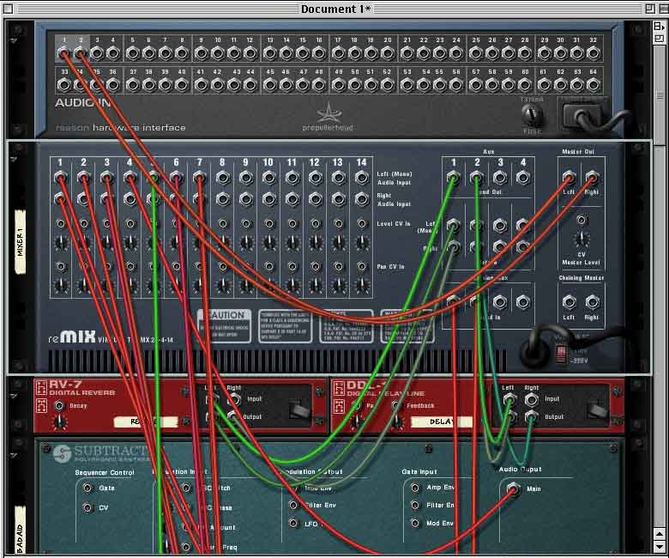Image resolution: width=669 pixels, height=558 pixels.
Task: Click the rack scrollbar down arrow
Action: tap(660, 546)
